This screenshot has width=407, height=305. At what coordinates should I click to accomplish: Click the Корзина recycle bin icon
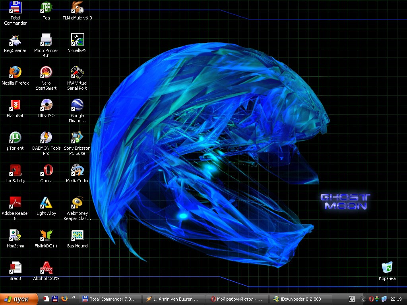387,268
